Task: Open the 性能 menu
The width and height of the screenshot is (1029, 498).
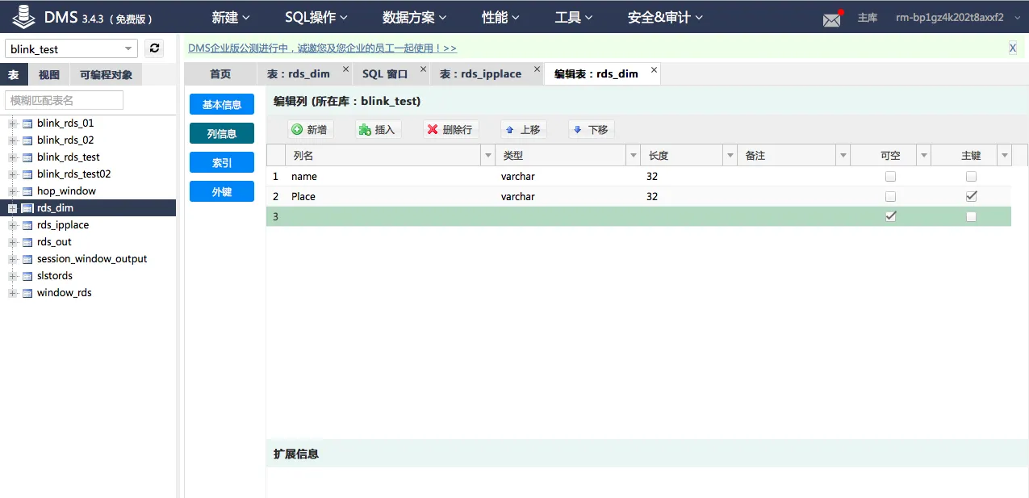Action: [x=502, y=17]
